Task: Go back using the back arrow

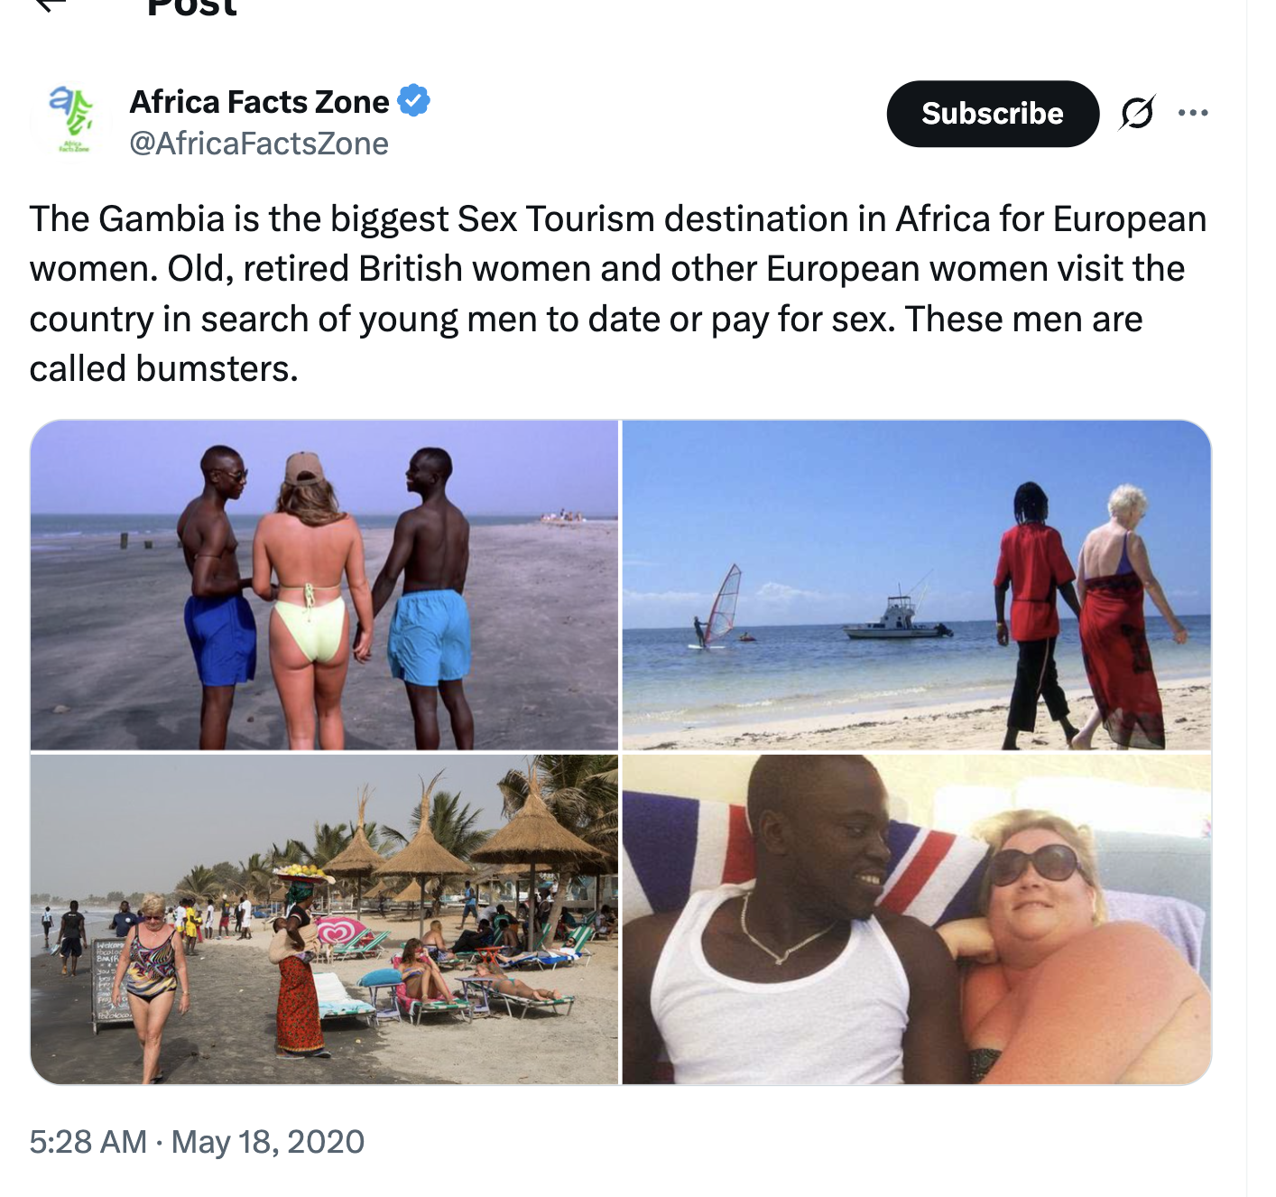Action: pos(51,5)
